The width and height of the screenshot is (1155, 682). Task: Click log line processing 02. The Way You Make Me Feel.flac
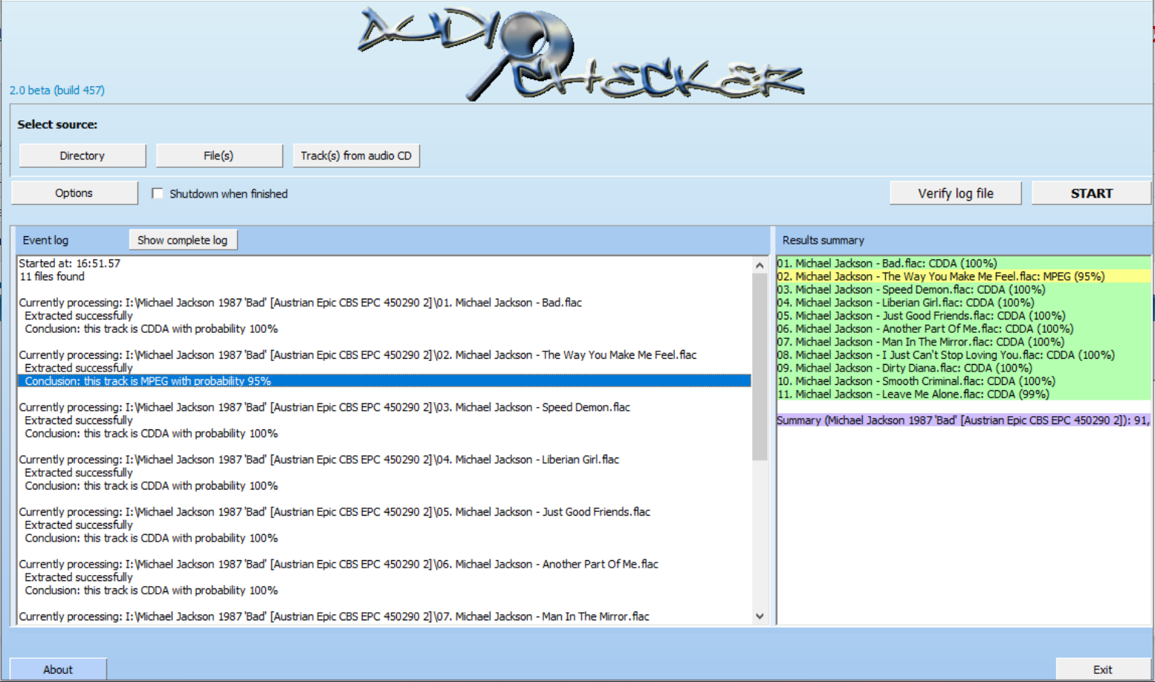[357, 355]
